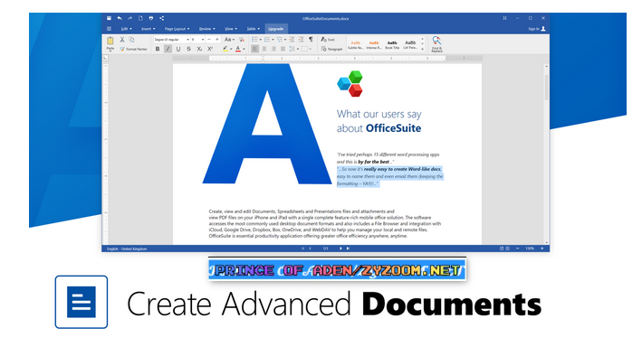Viewport: 642px width, 356px height.
Task: Apply the List Paragraph style
Action: point(410,44)
